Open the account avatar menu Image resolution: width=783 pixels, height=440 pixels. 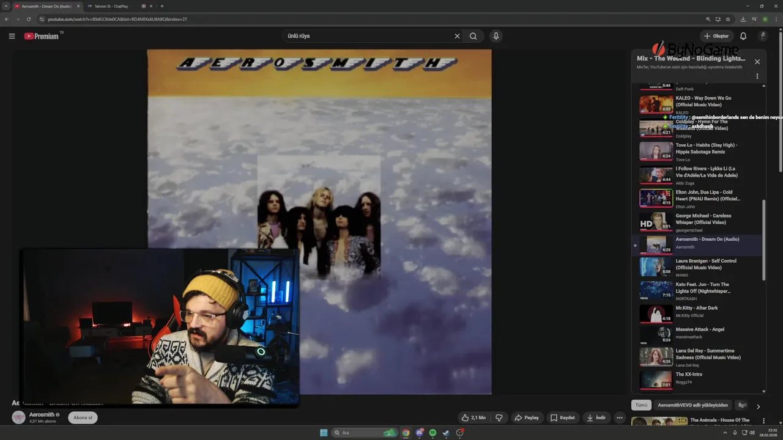click(763, 36)
